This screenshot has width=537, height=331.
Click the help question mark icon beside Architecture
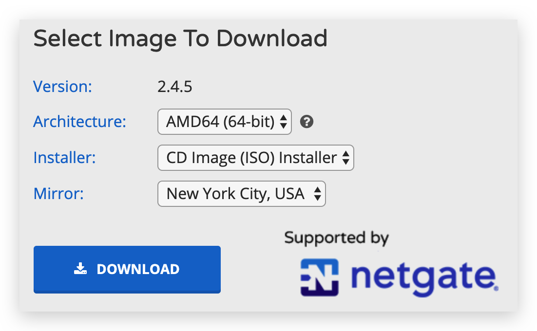[307, 122]
